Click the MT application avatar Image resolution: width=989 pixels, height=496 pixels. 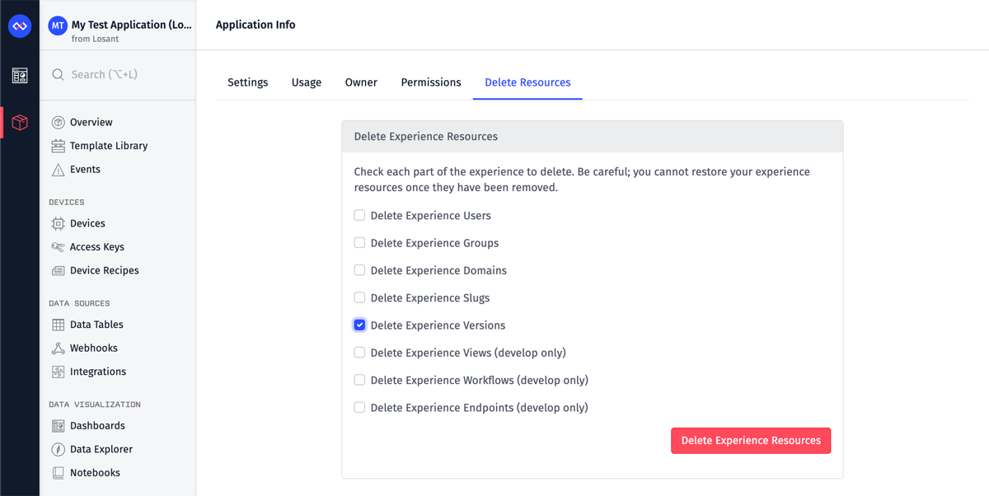point(58,26)
